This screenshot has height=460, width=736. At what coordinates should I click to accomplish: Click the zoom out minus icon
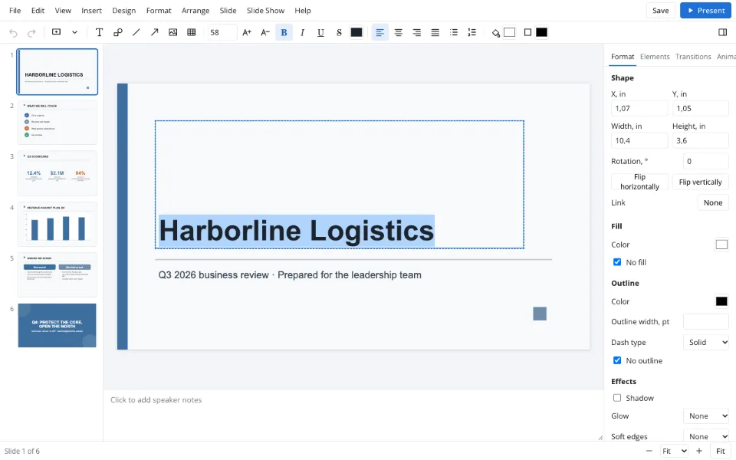[x=649, y=451]
